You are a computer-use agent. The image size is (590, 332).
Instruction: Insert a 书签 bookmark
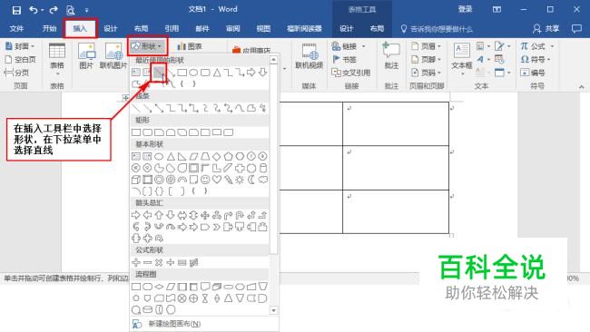(345, 59)
